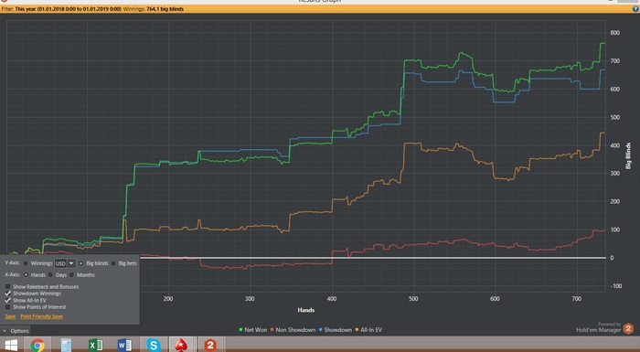Open the notepad-style taskbar app
Viewport: 640px width, 352px height.
click(66, 346)
